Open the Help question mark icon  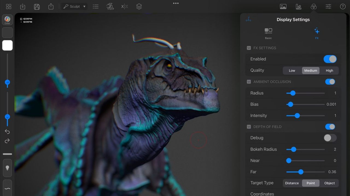[343, 6]
